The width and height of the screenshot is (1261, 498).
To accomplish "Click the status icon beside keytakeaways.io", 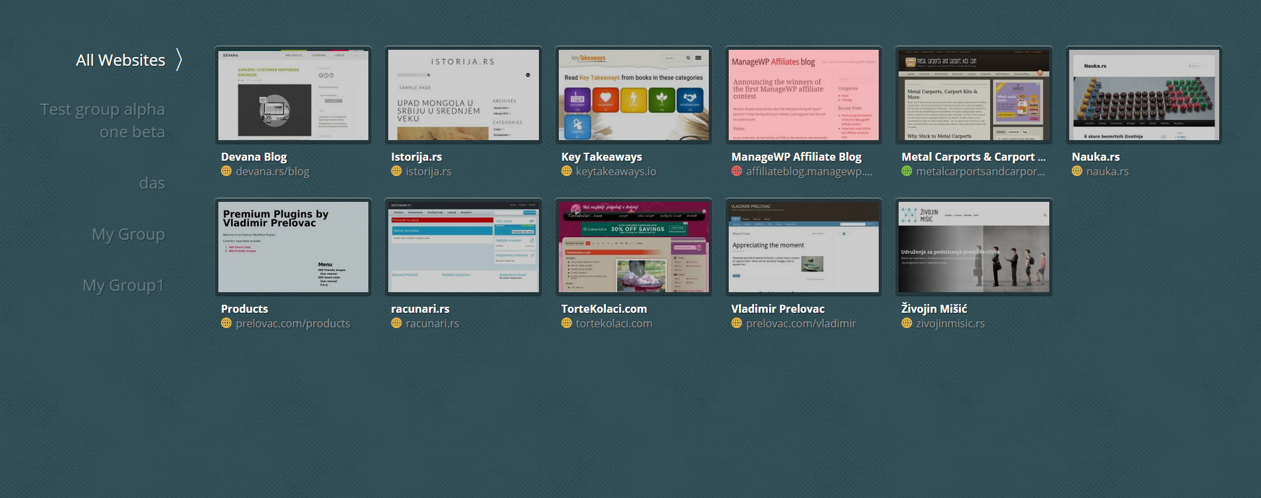I will [x=566, y=171].
